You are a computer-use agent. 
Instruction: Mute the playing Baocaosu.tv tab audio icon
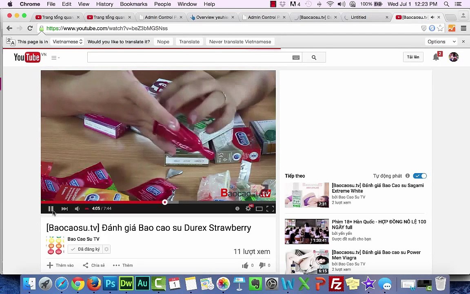432,18
